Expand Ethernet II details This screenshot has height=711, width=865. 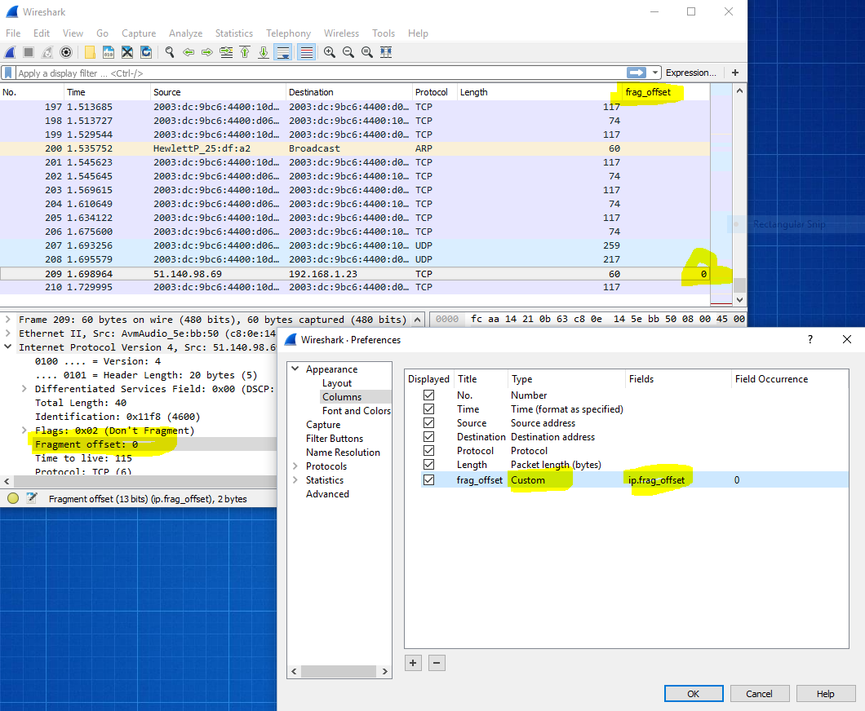pos(7,333)
